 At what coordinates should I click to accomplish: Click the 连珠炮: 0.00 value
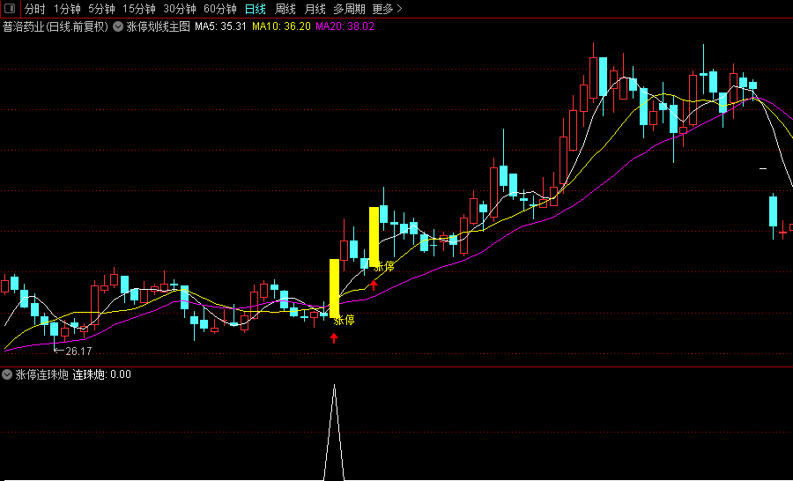[x=102, y=374]
